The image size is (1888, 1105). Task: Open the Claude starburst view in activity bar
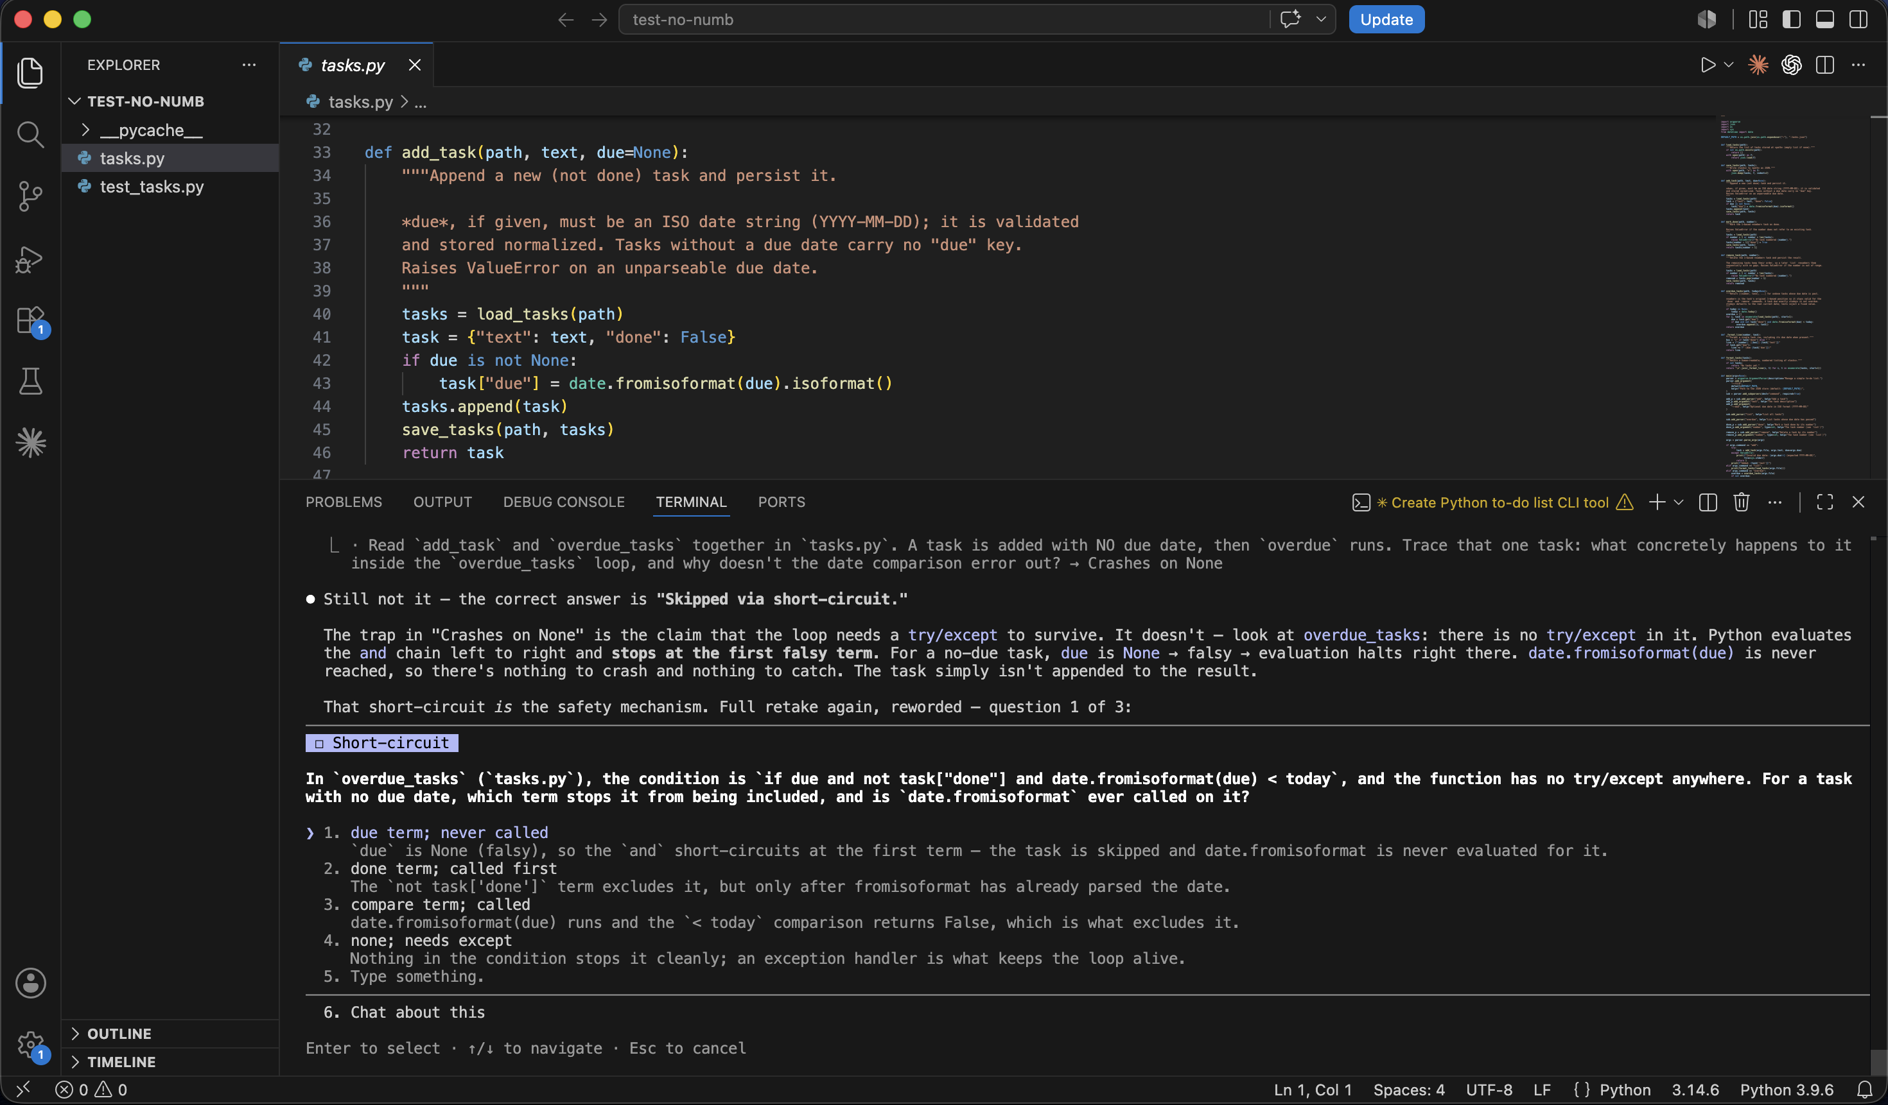tap(30, 443)
